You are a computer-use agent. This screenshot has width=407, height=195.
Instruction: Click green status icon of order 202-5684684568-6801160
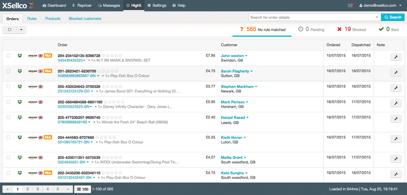[x=20, y=102]
